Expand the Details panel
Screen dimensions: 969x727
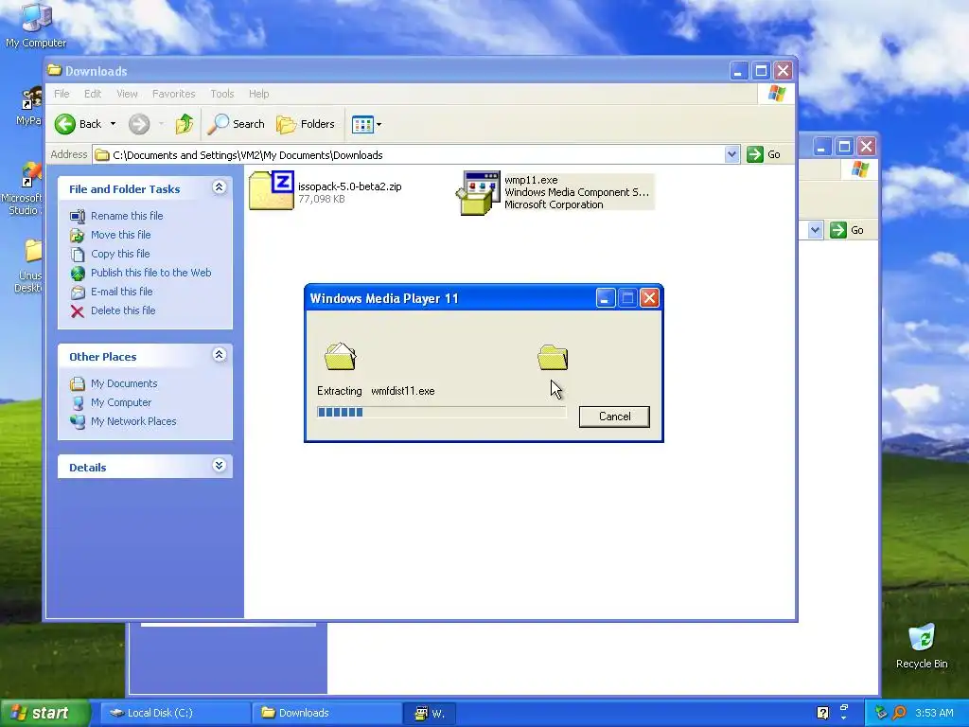(x=219, y=466)
